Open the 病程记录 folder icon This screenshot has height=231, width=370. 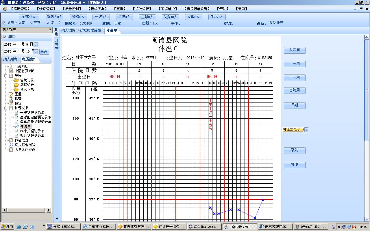(16, 85)
